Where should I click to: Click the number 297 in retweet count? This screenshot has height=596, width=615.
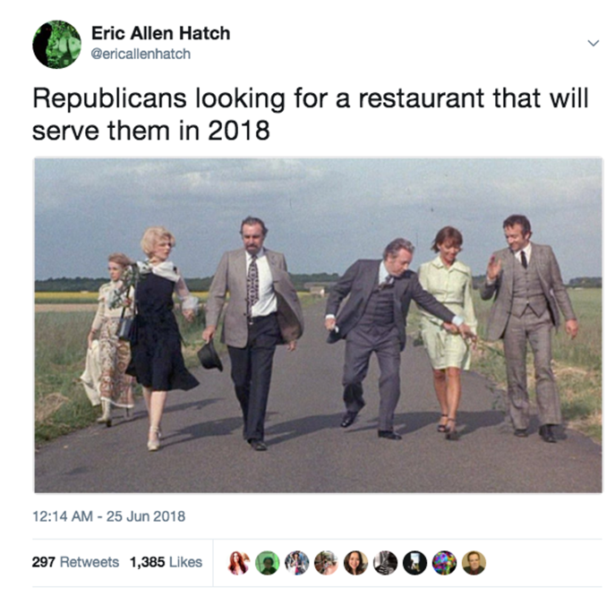point(44,562)
